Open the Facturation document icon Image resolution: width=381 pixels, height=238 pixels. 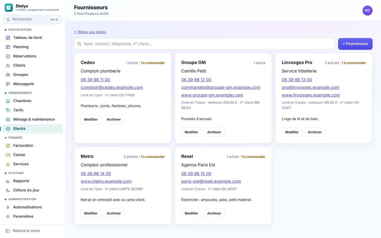tap(8, 146)
